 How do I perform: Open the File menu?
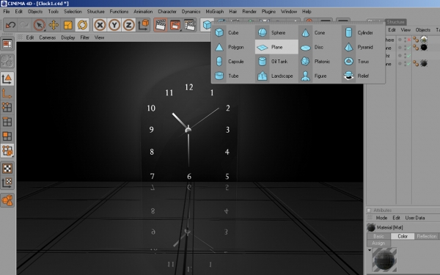[x=7, y=12]
